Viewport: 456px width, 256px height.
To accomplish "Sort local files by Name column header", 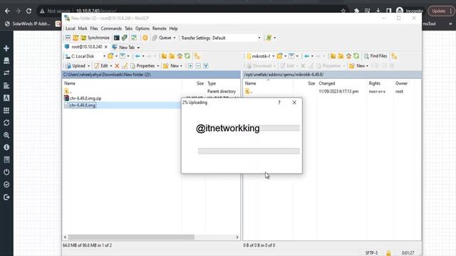I will click(x=70, y=83).
